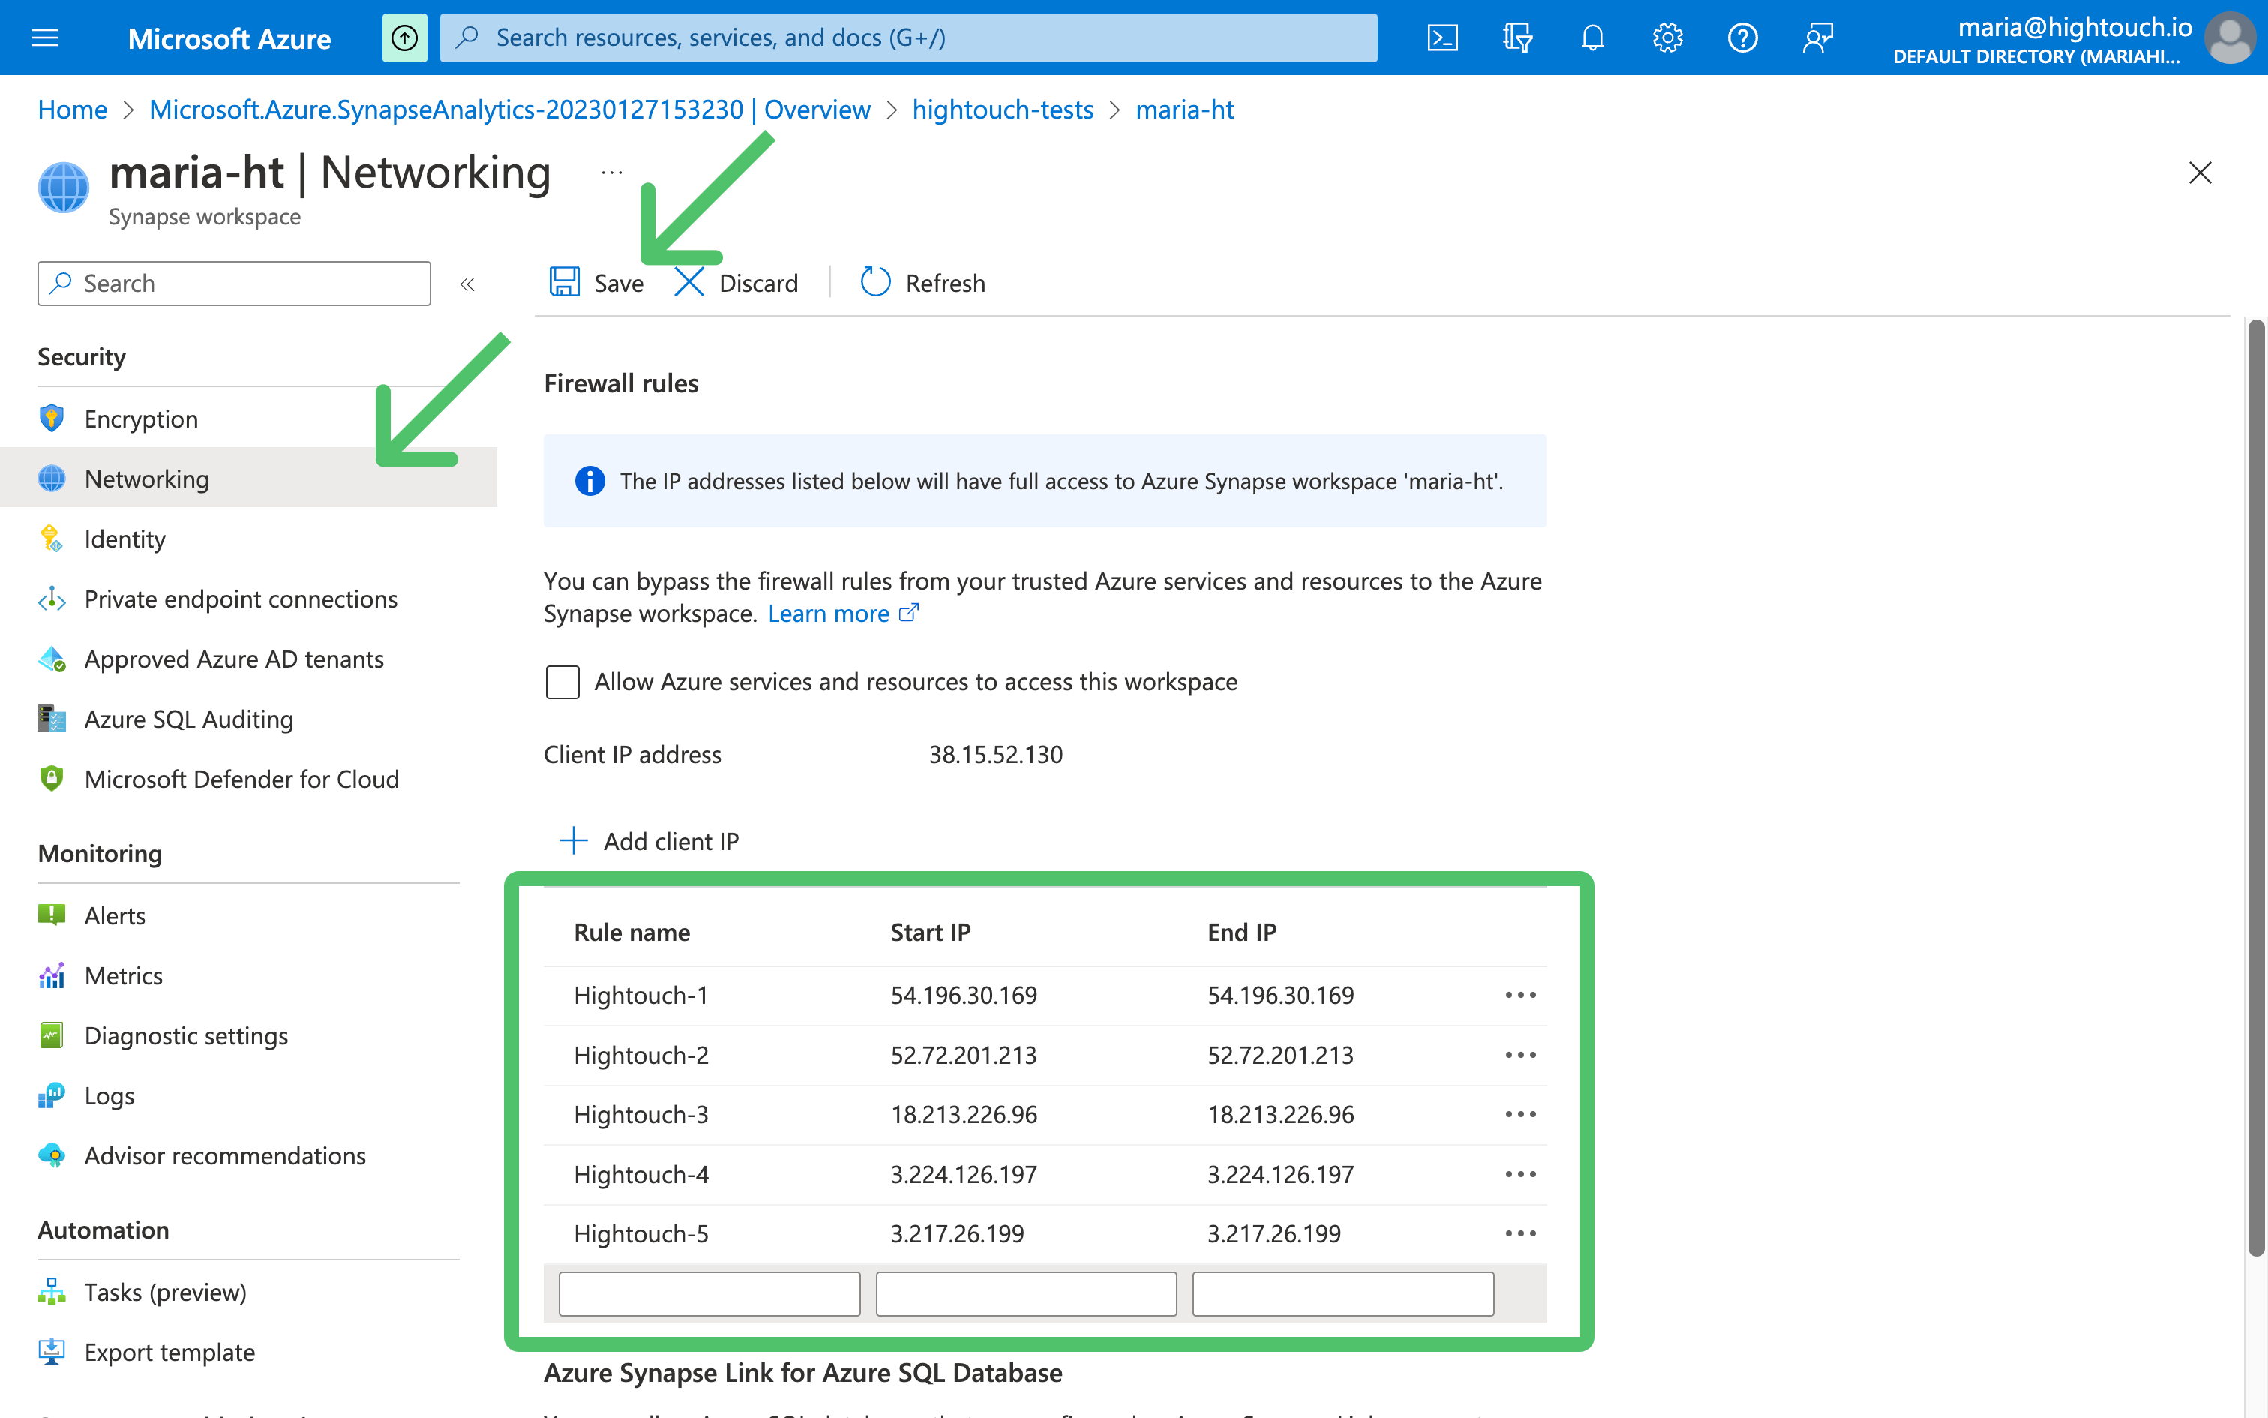Select Networking in the sidebar

coord(146,479)
